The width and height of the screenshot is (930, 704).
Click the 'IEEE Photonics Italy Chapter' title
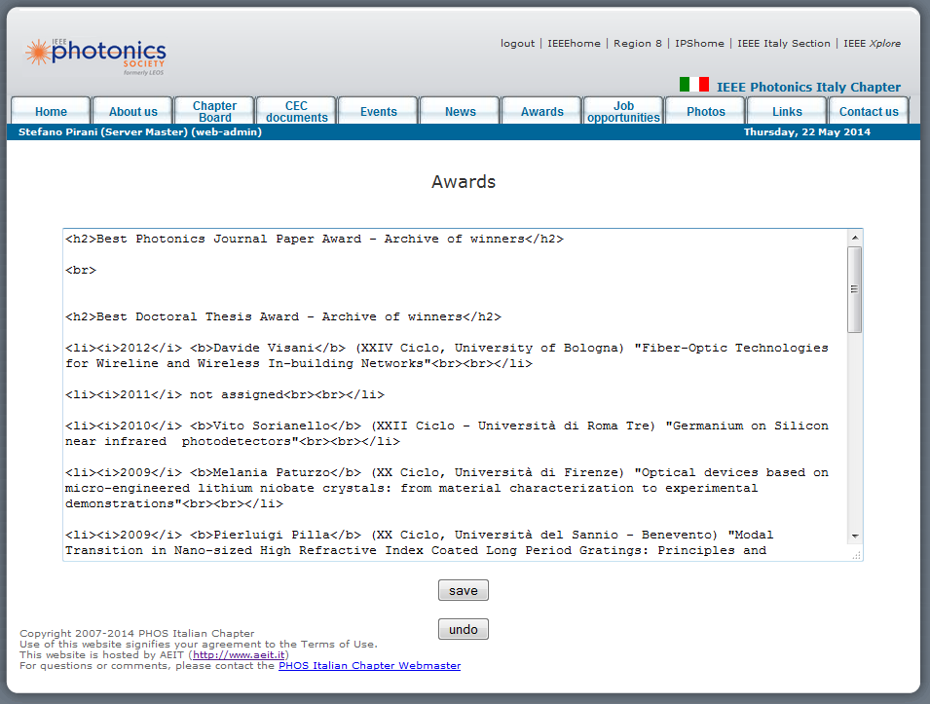click(808, 87)
